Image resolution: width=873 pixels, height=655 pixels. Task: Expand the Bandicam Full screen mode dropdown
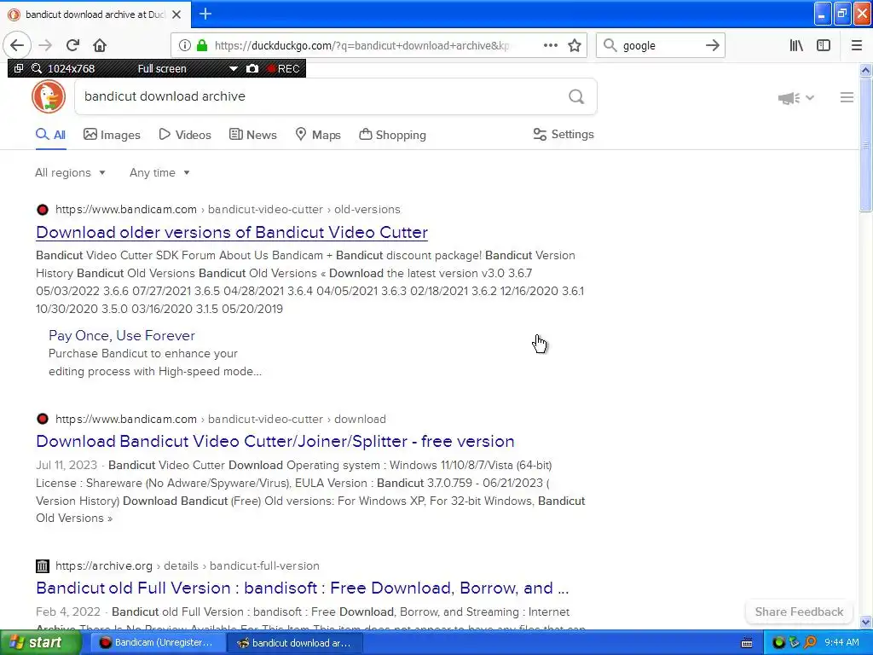pyautogui.click(x=234, y=68)
